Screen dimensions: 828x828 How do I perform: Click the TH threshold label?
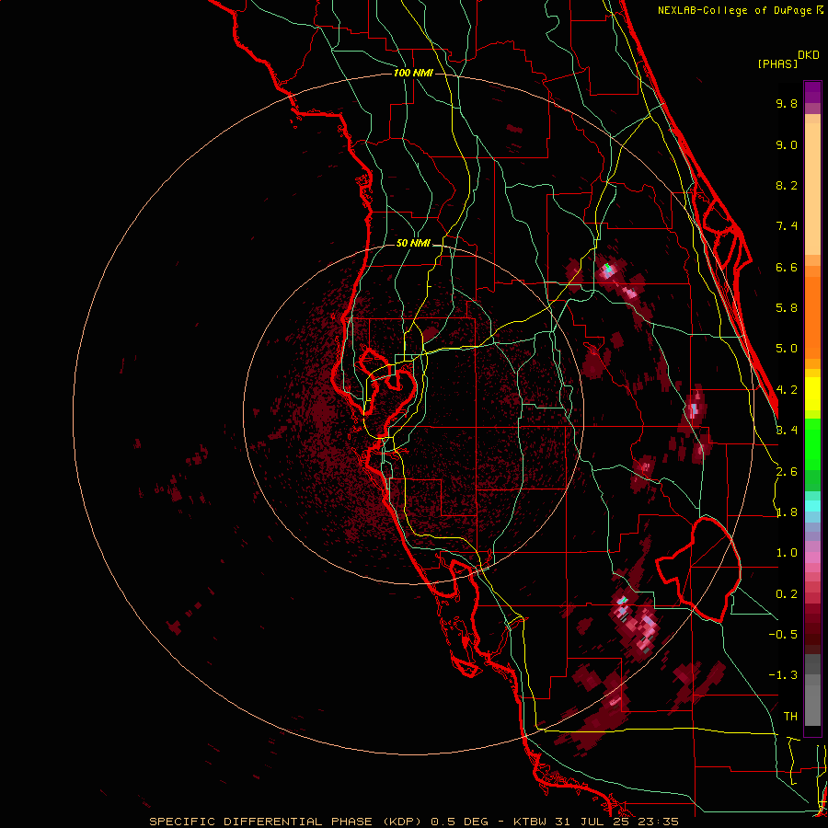[790, 717]
